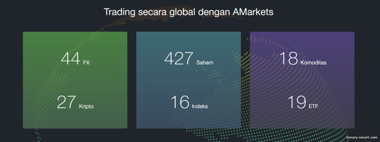Select the number 44 beside FX
This screenshot has width=380, height=142.
(70, 59)
